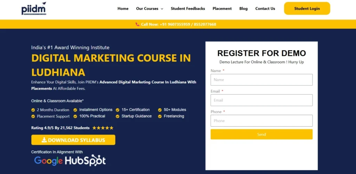Click the download icon on Download Syllabus button
This screenshot has width=356, height=174.
[x=44, y=140]
